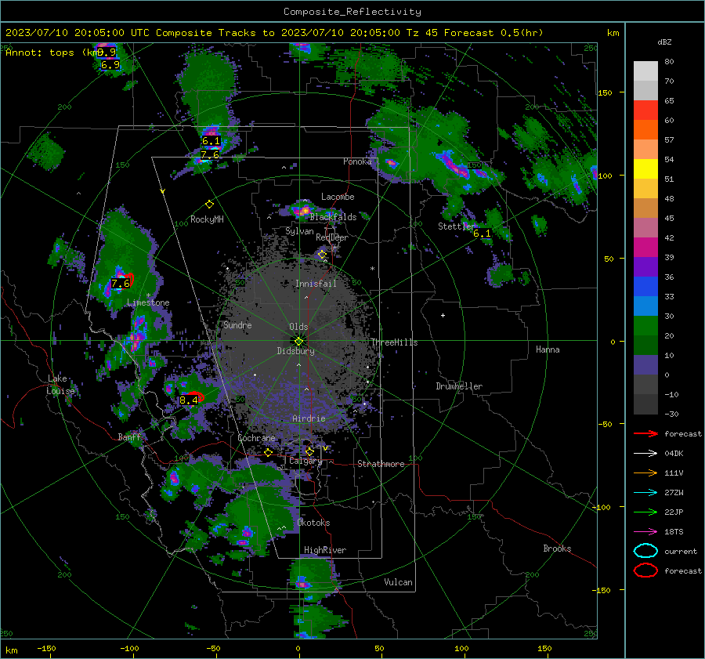Click the Blackfalds map label

(x=333, y=217)
